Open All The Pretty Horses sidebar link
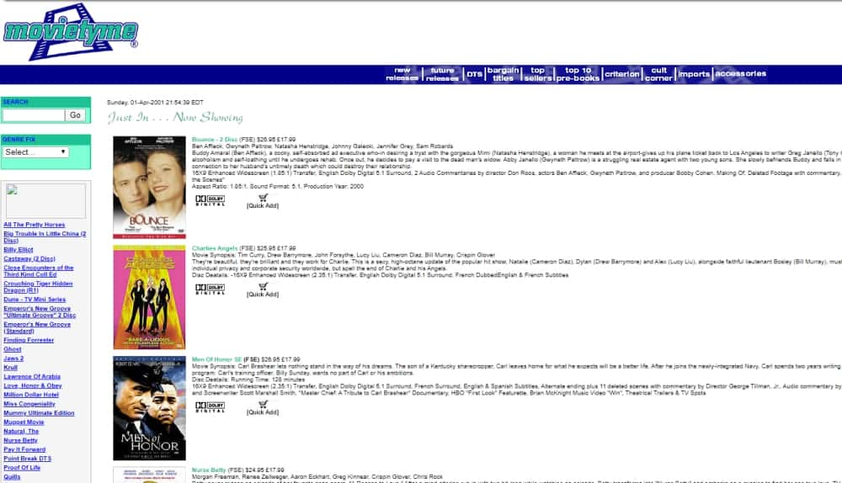 [x=35, y=225]
